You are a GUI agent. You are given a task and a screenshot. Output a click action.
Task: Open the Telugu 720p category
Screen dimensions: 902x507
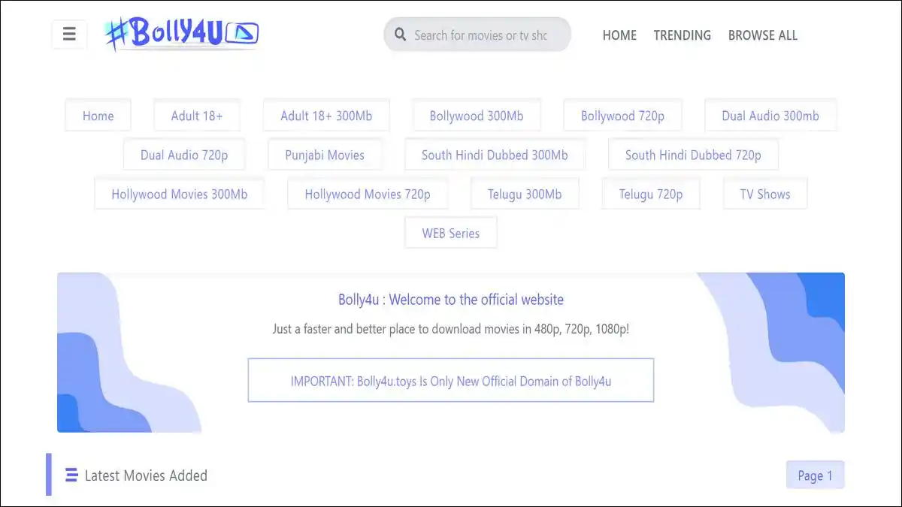(x=651, y=194)
